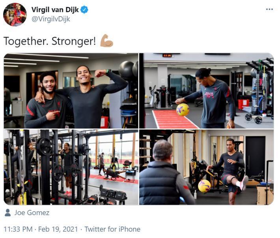280x238 pixels.
Task: Click the tagged person silhouette icon
Action: click(x=7, y=213)
